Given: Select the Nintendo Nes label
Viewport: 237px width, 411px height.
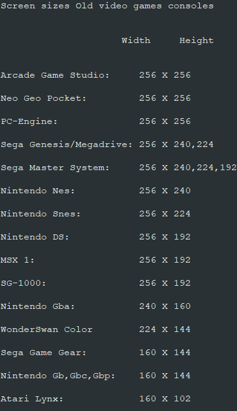Looking at the screenshot, I should click(x=38, y=191).
